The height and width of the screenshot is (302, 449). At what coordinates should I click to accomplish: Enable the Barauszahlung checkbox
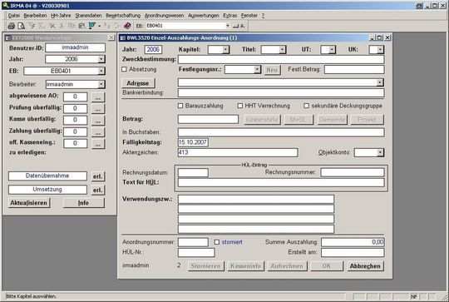tap(180, 106)
